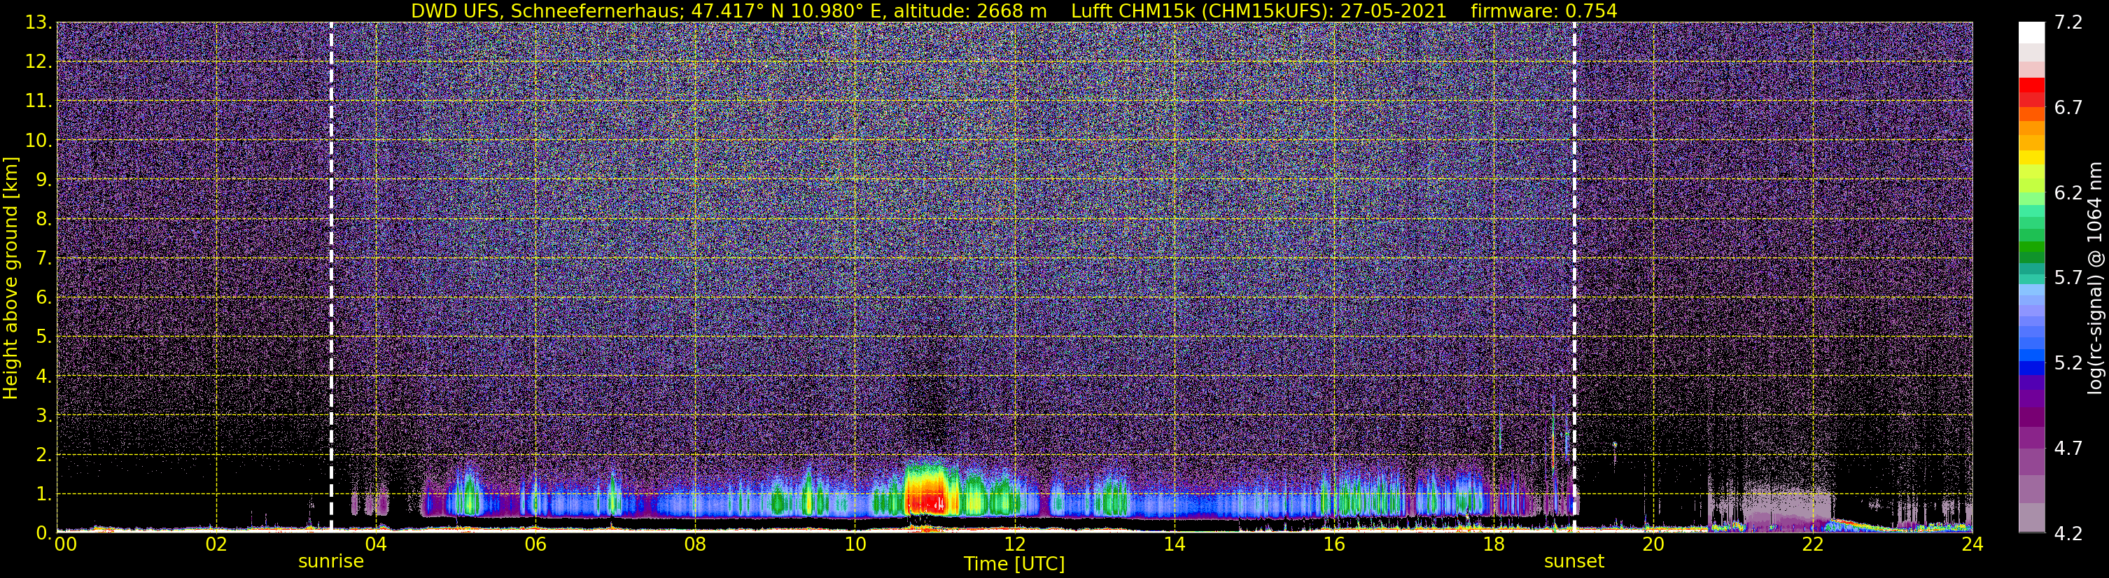Pick the yellow band of the colorbar
2109x578 pixels.
pyautogui.click(x=2031, y=158)
